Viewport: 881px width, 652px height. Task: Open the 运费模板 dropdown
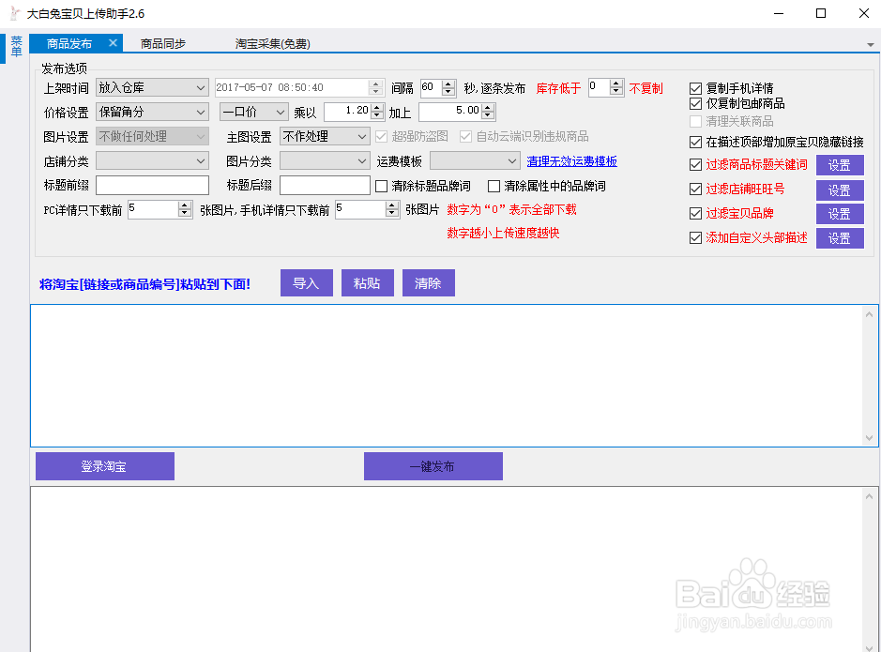(475, 161)
